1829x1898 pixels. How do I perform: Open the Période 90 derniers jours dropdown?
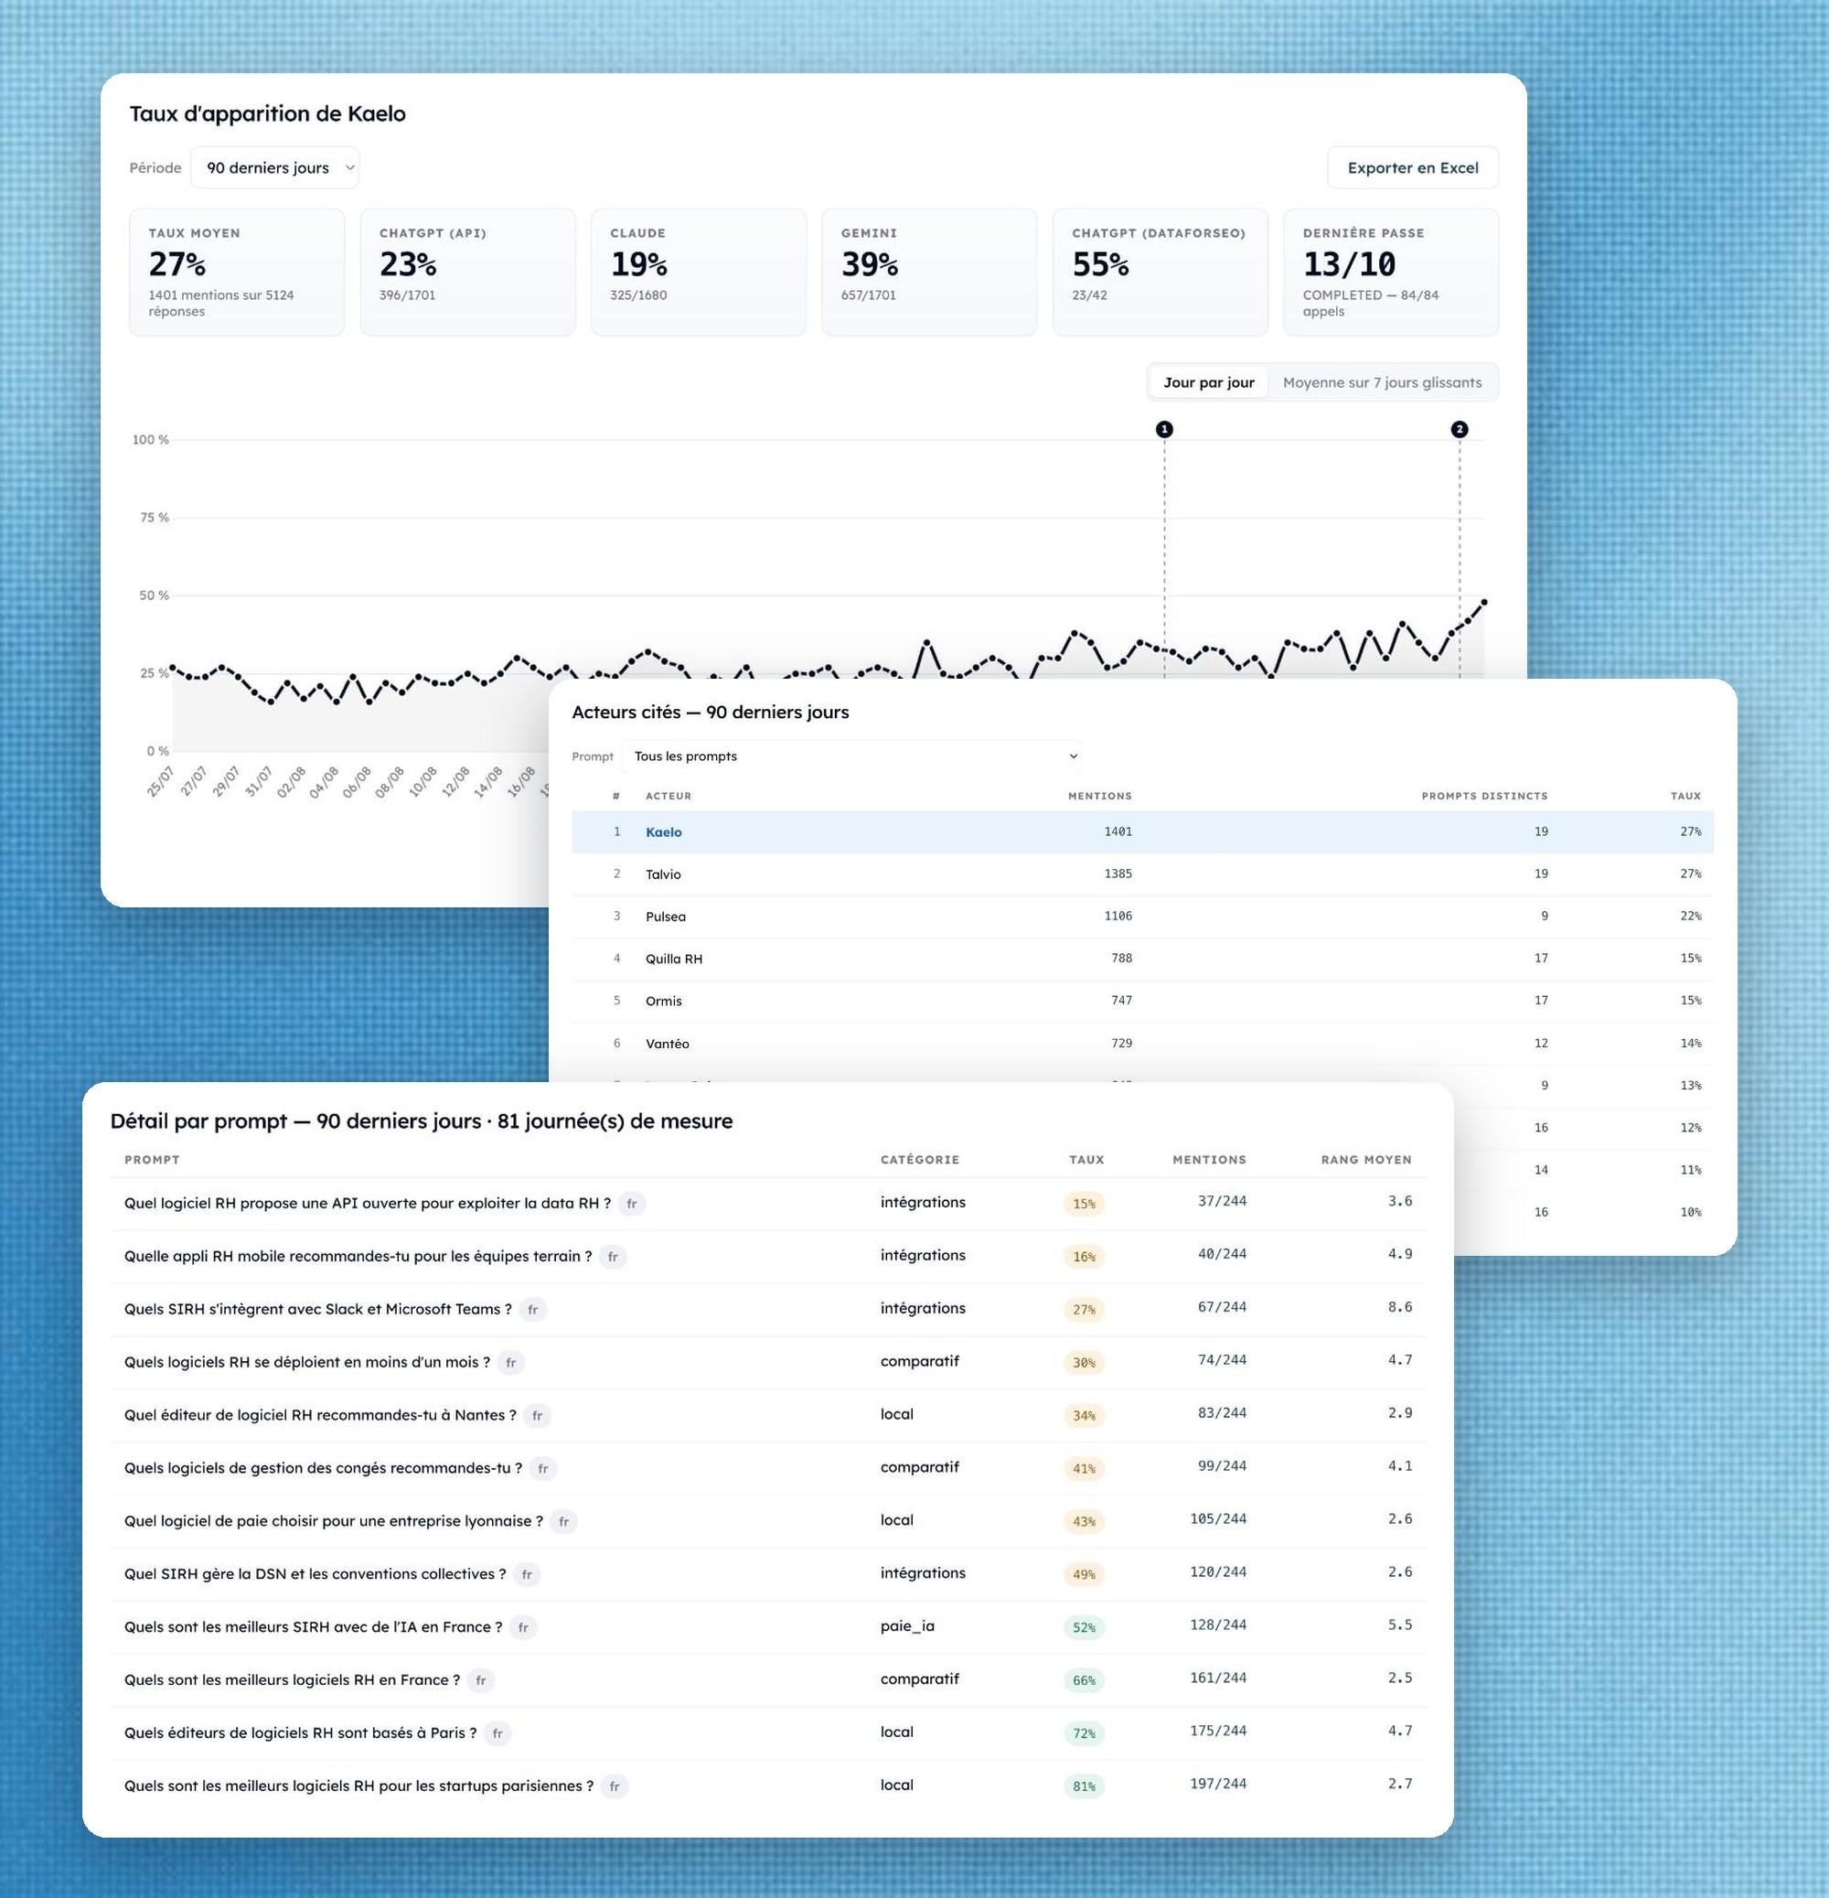click(x=275, y=167)
